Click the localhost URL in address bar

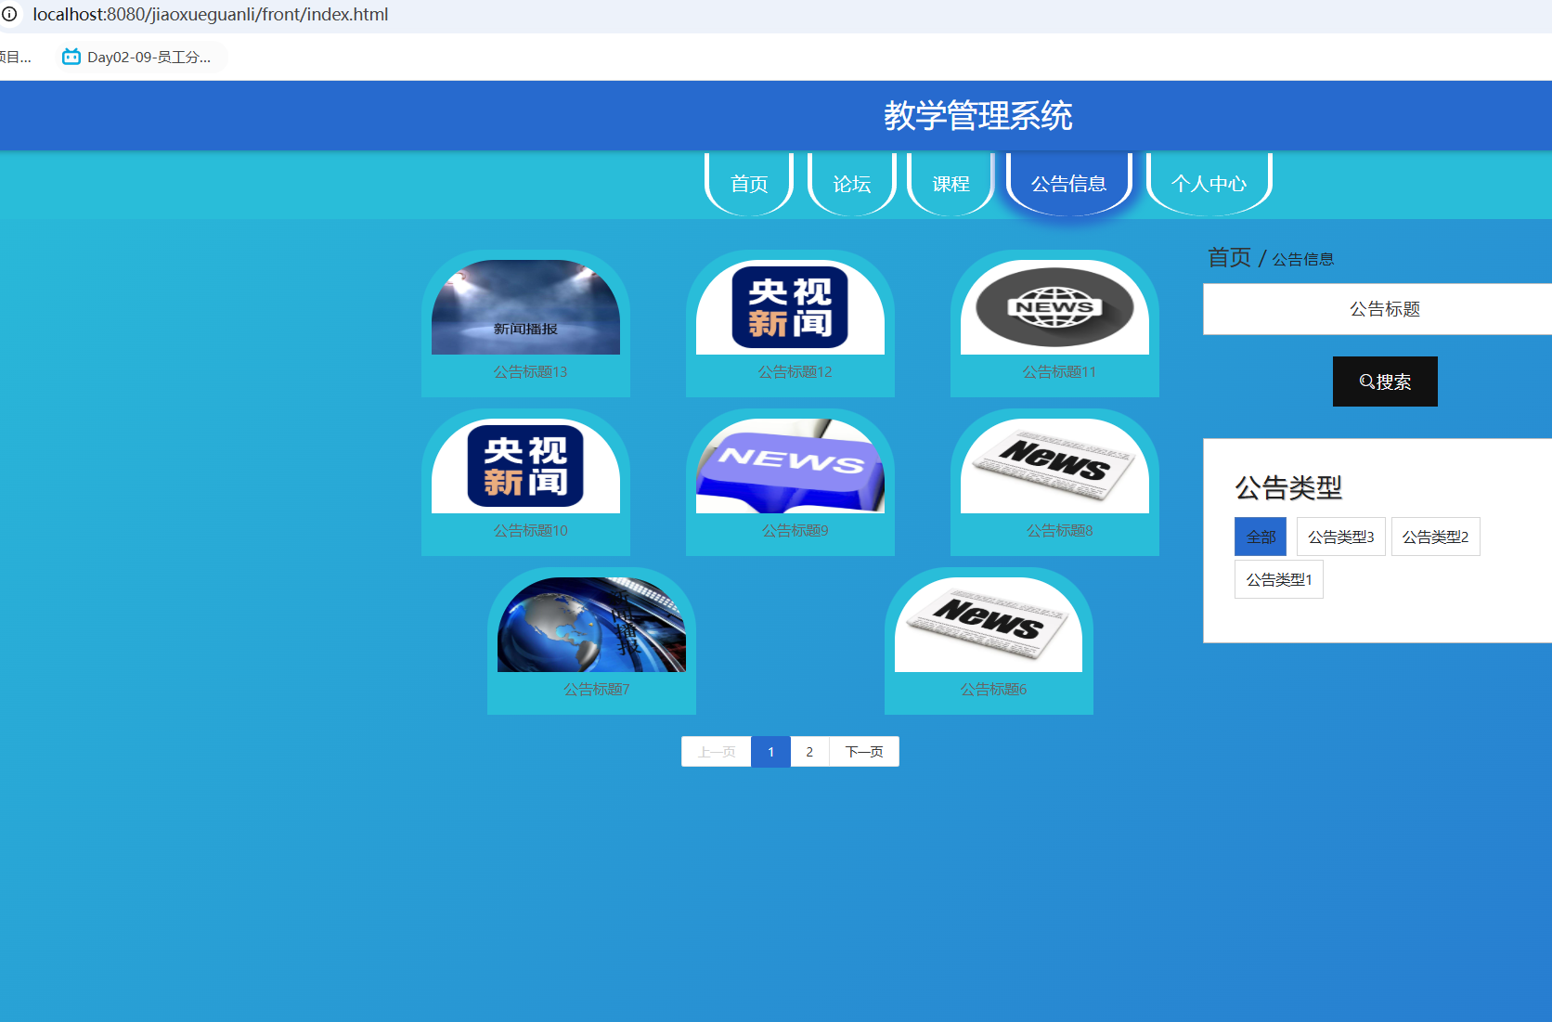tap(211, 15)
